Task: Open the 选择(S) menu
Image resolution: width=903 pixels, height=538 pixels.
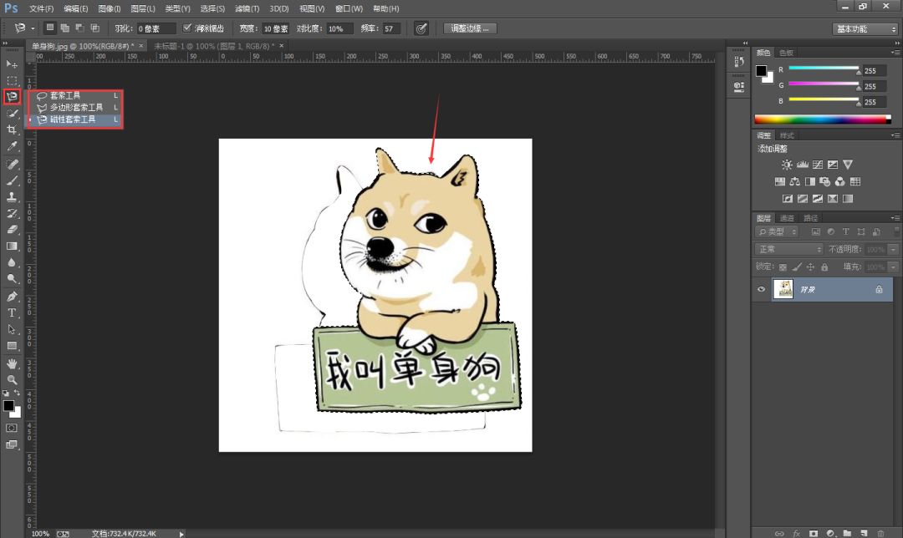Action: (x=212, y=8)
